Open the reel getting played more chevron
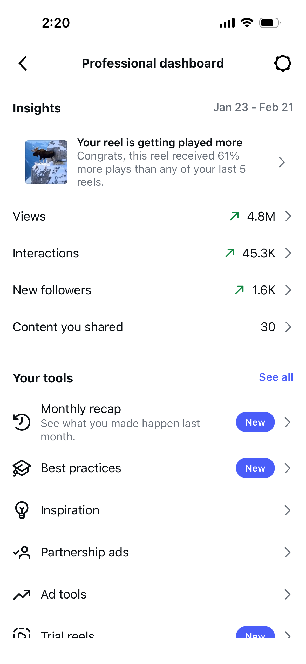 [282, 162]
